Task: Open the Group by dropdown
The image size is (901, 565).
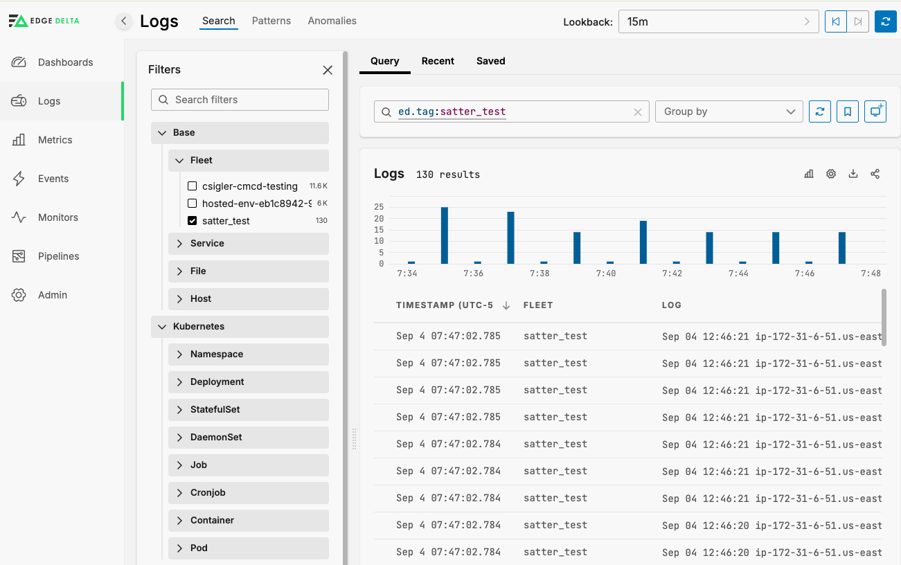Action: [x=729, y=111]
